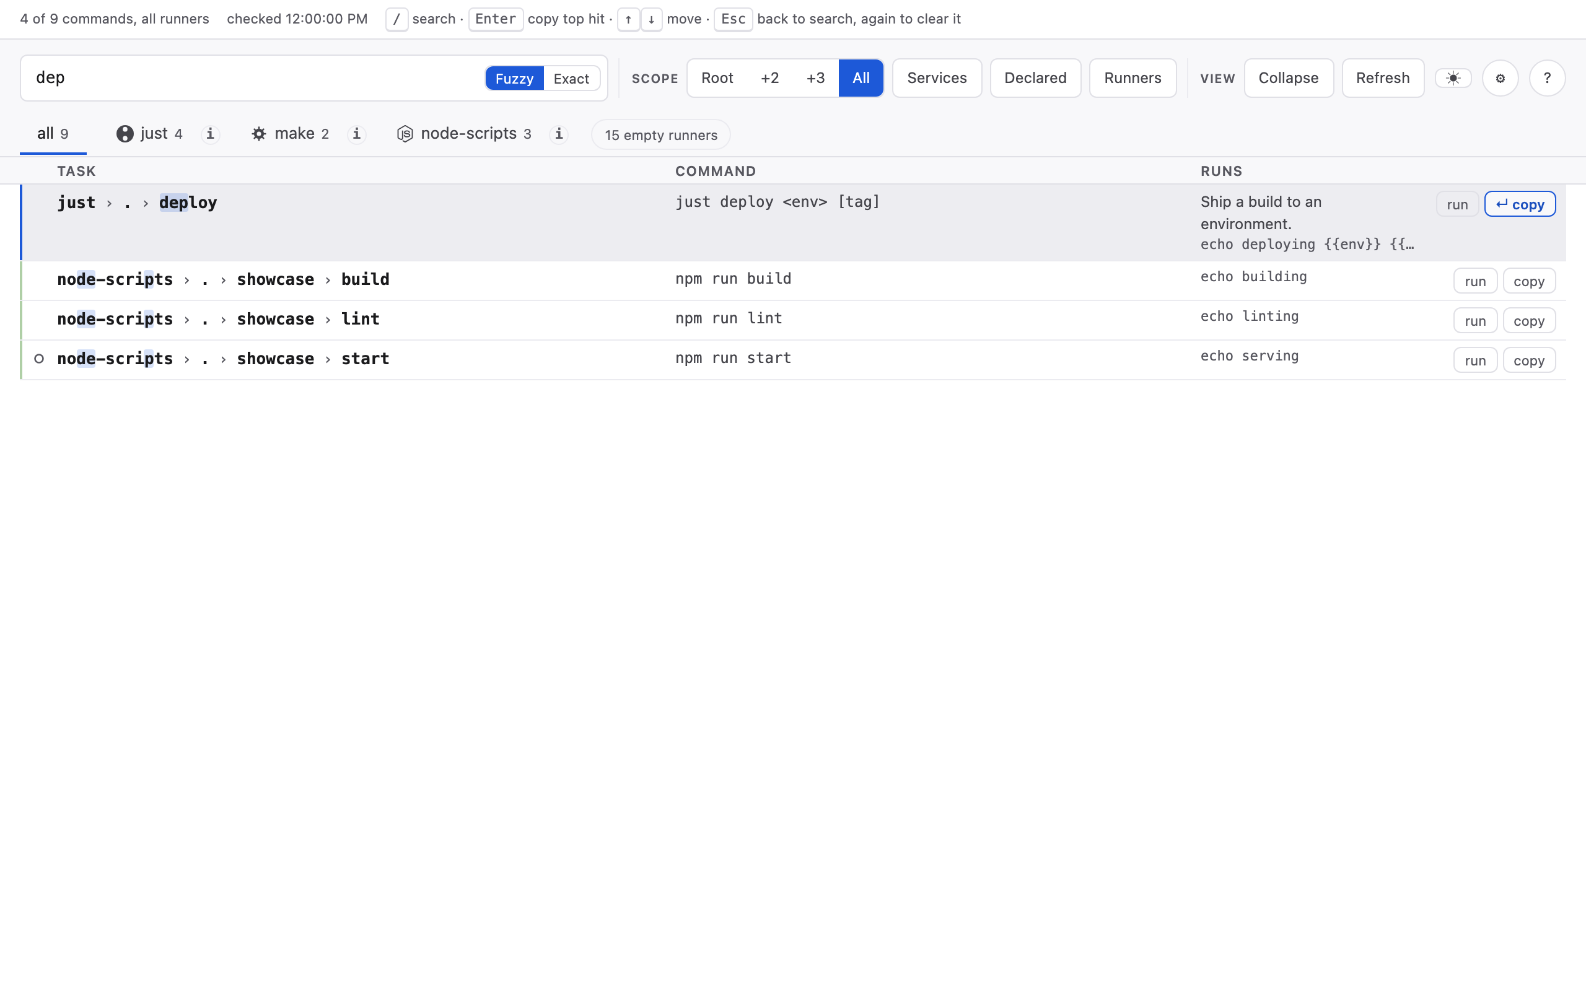Click the 'npm run start' command text
Screen dimensions: 1586x991
pyautogui.click(x=734, y=358)
